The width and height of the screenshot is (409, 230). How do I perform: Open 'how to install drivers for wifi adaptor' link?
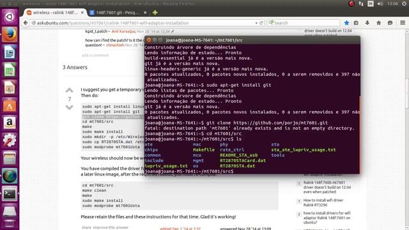(x=327, y=218)
